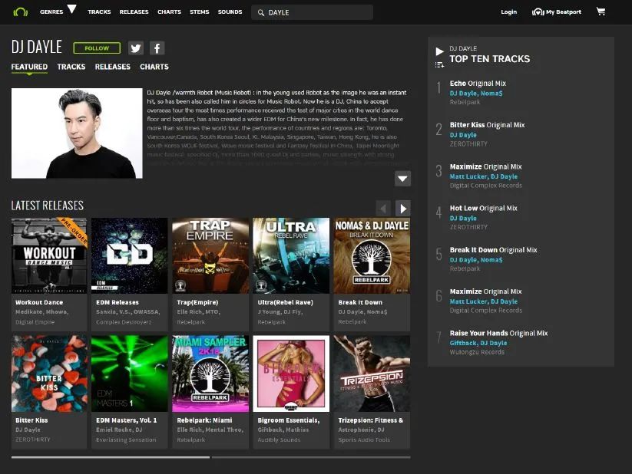The width and height of the screenshot is (632, 474).
Task: Open DJ Dayle's Facebook page
Action: click(157, 48)
